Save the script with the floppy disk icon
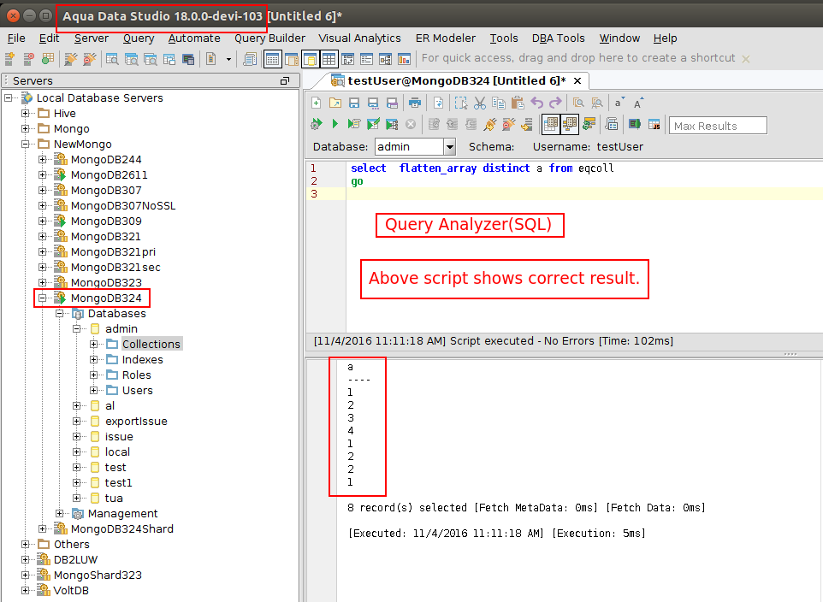823x602 pixels. (354, 103)
